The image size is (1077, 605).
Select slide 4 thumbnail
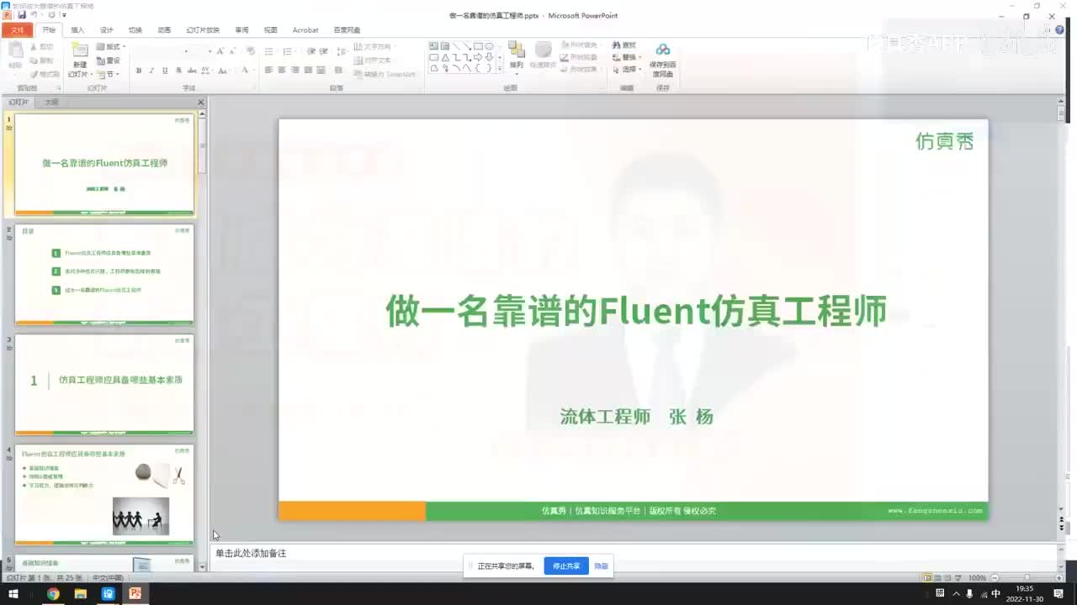(x=104, y=494)
